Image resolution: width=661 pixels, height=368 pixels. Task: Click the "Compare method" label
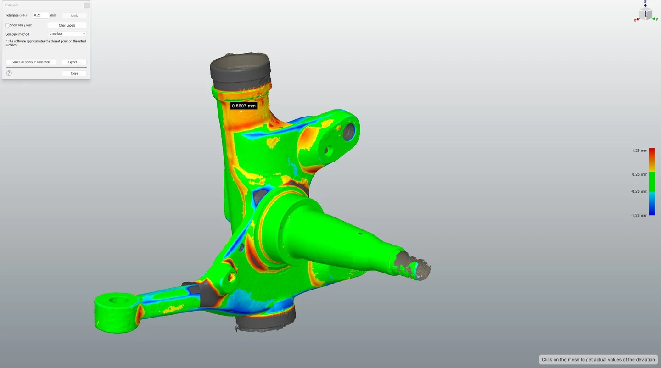click(x=17, y=34)
